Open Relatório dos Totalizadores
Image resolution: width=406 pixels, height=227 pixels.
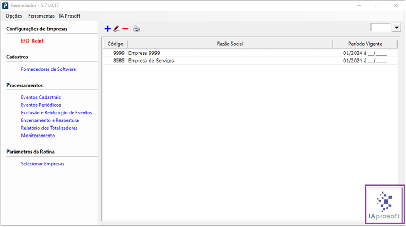(x=49, y=128)
